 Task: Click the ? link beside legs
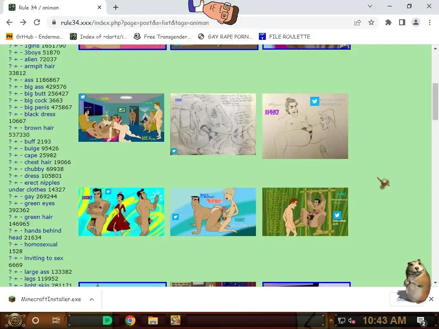pos(10,278)
